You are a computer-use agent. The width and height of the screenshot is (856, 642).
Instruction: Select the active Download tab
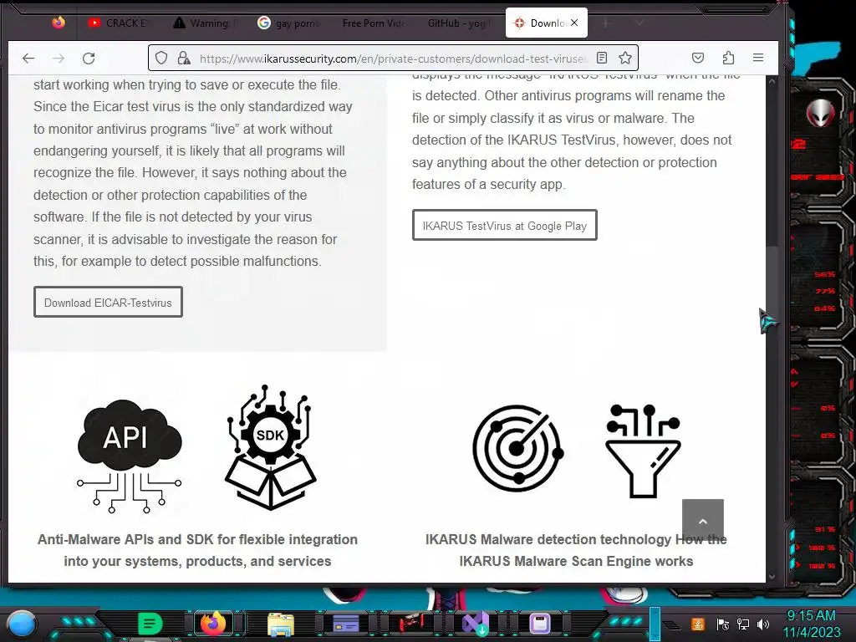[x=547, y=23]
